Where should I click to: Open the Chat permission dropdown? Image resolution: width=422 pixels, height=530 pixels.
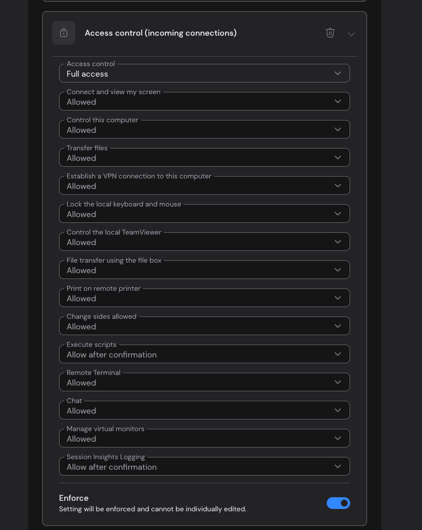coord(204,409)
